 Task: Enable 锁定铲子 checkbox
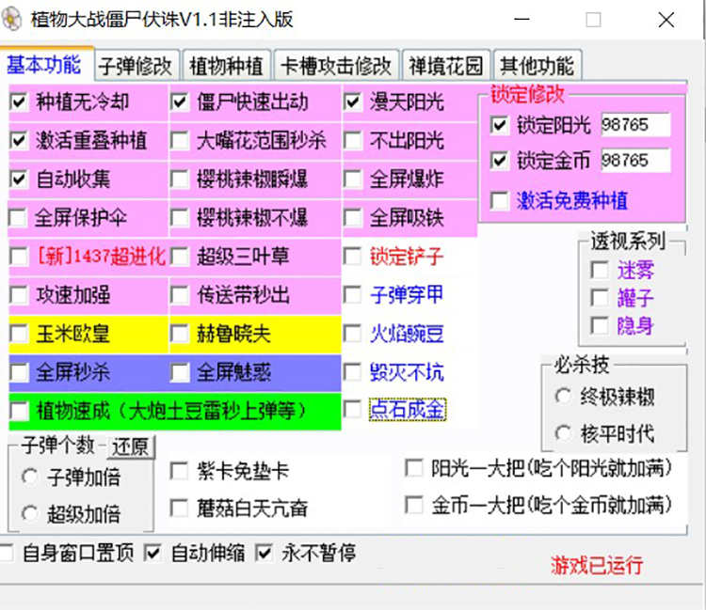tap(353, 257)
